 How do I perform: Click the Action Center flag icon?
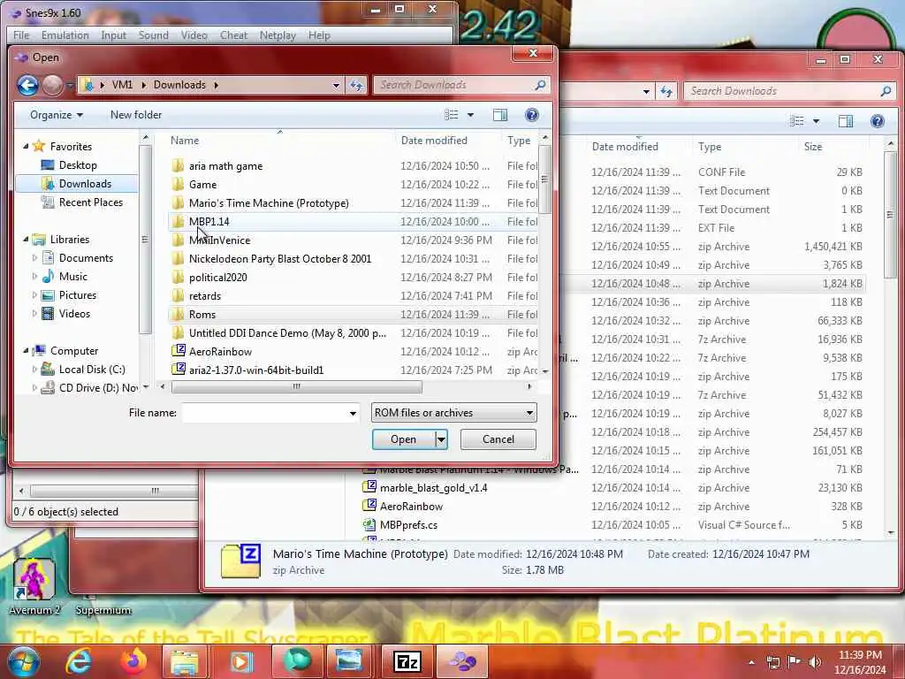click(795, 662)
